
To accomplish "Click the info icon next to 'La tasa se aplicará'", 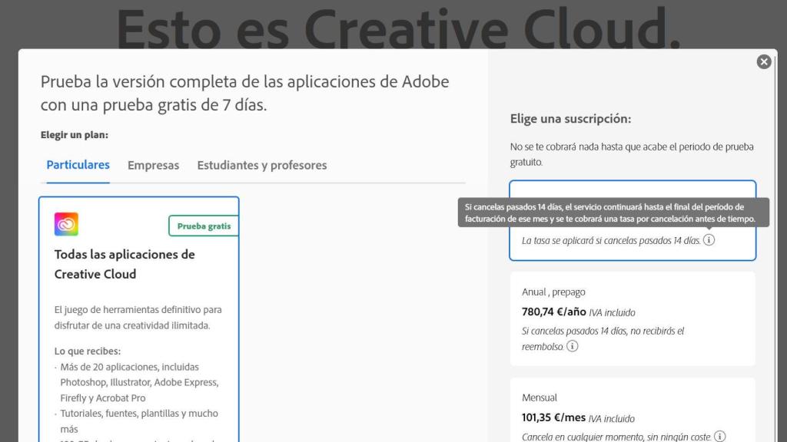I will coord(709,240).
